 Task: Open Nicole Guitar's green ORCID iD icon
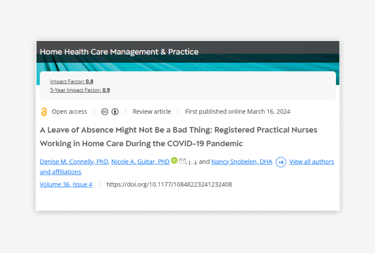tap(174, 160)
